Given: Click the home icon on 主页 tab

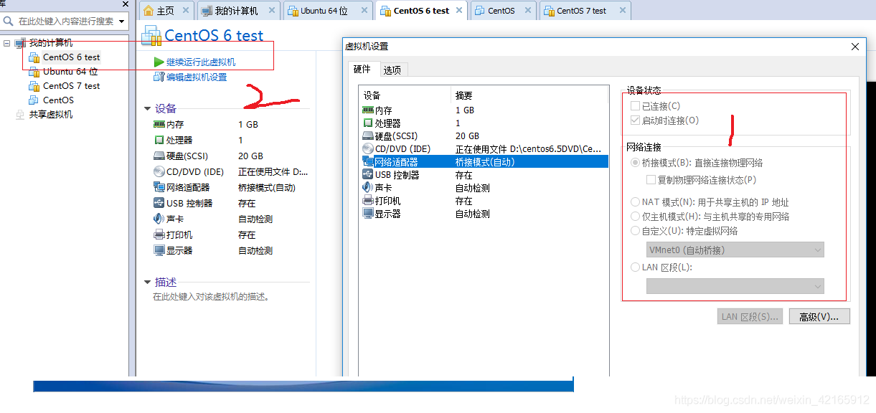Looking at the screenshot, I should 149,11.
